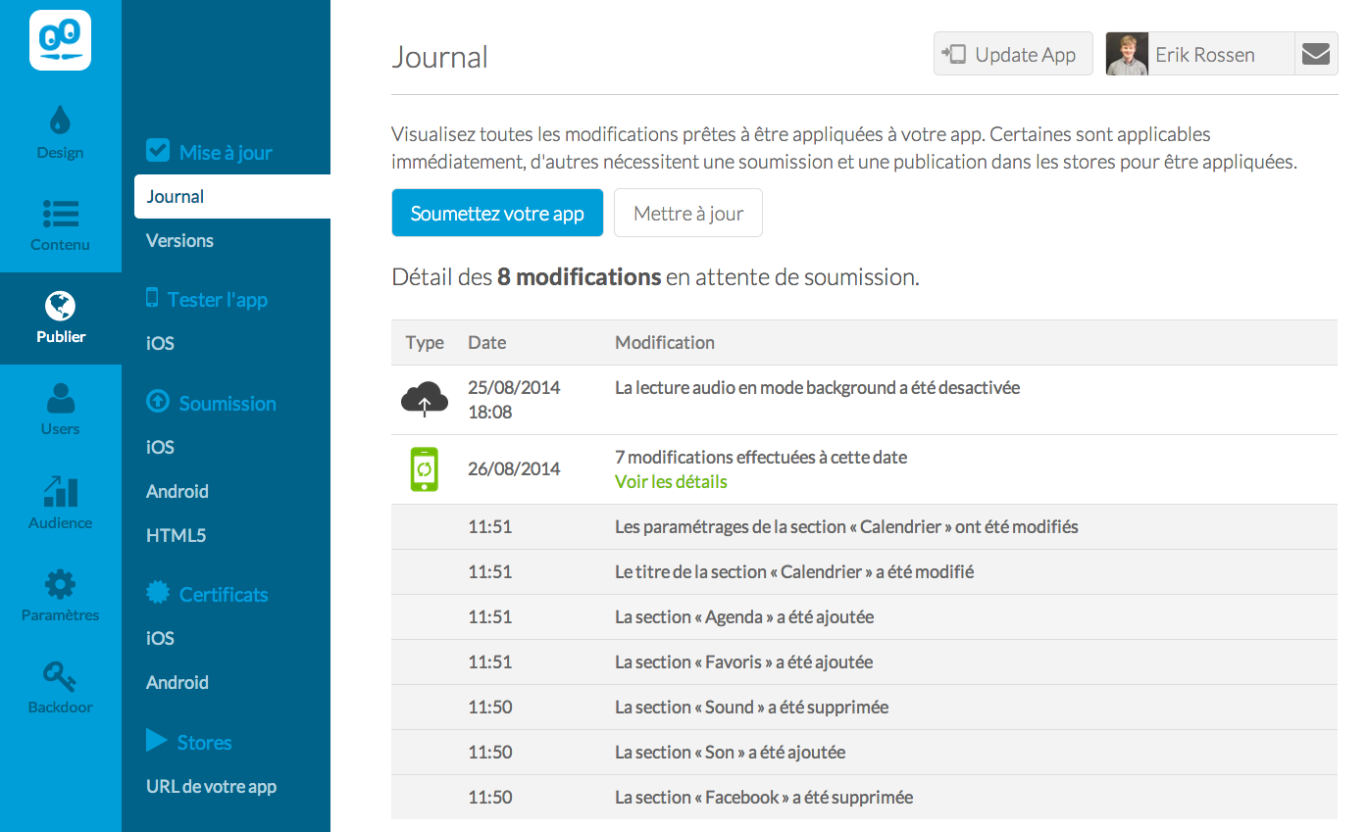Select the Publier globe icon
The height and width of the screenshot is (832, 1368).
pos(60,306)
